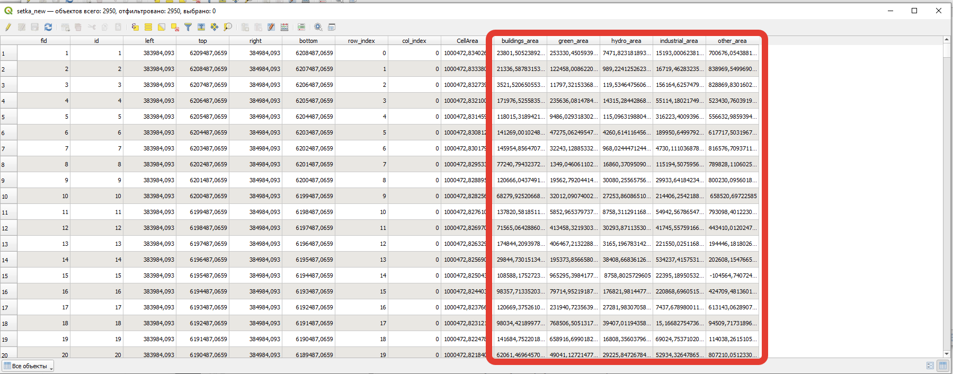Zoom map to selected rows
The width and height of the screenshot is (953, 374).
228,27
